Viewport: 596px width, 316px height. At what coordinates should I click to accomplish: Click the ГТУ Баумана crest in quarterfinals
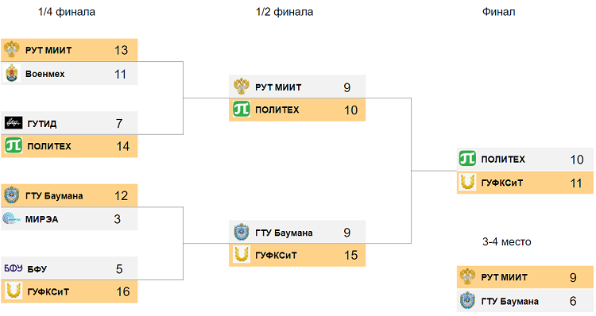[x=12, y=195]
